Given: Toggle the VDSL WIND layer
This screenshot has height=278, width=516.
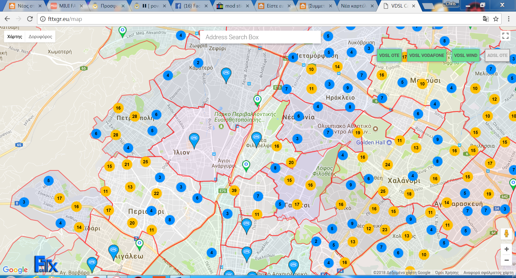Looking at the screenshot, I should (x=465, y=55).
